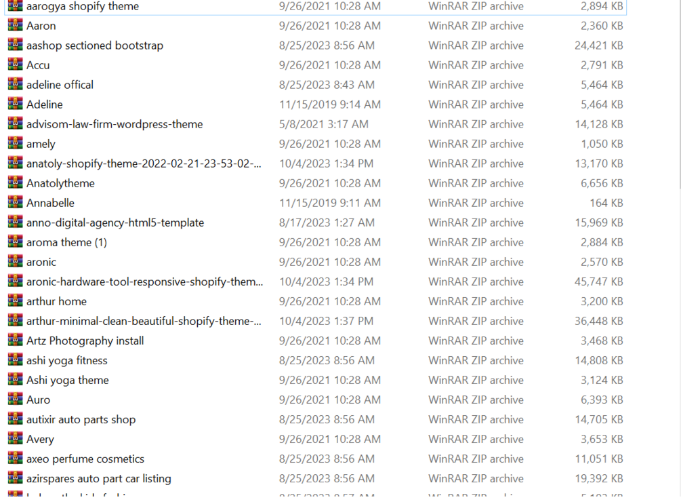The image size is (681, 502).
Task: Select the archive icon for aroma theme (1)
Action: (15, 242)
